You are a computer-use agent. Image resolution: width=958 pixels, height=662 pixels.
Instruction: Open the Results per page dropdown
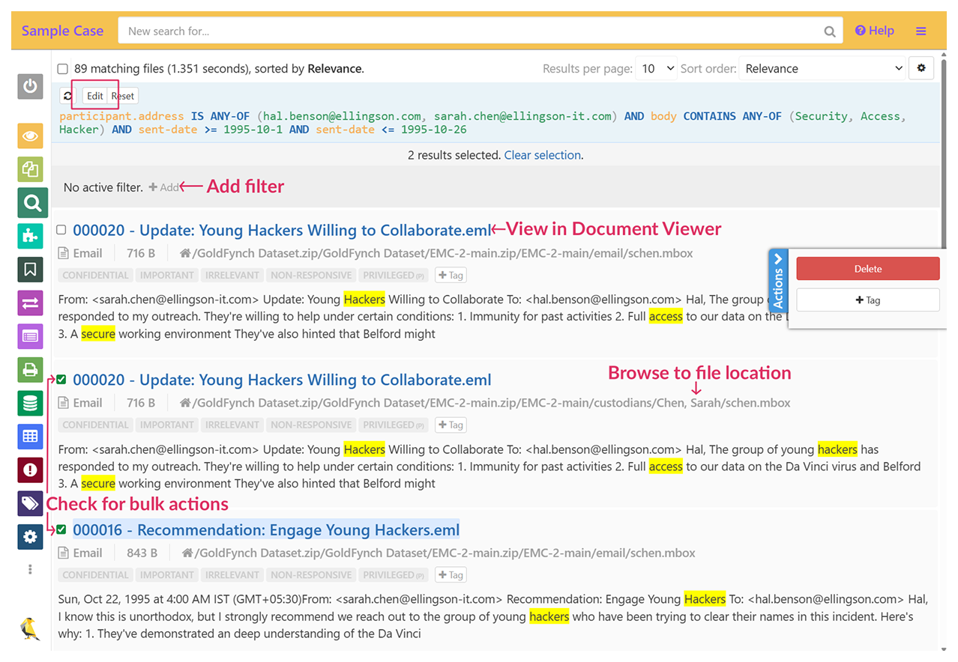click(x=656, y=69)
